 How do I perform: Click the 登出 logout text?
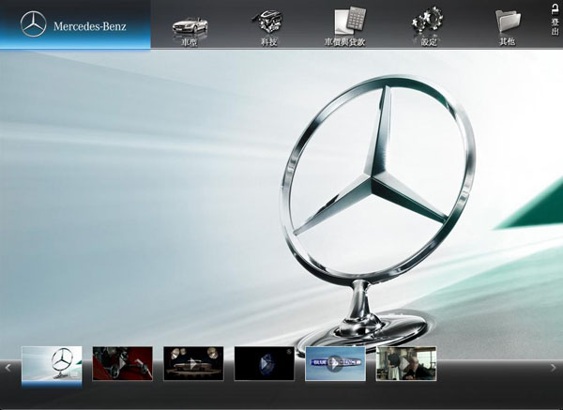555,26
